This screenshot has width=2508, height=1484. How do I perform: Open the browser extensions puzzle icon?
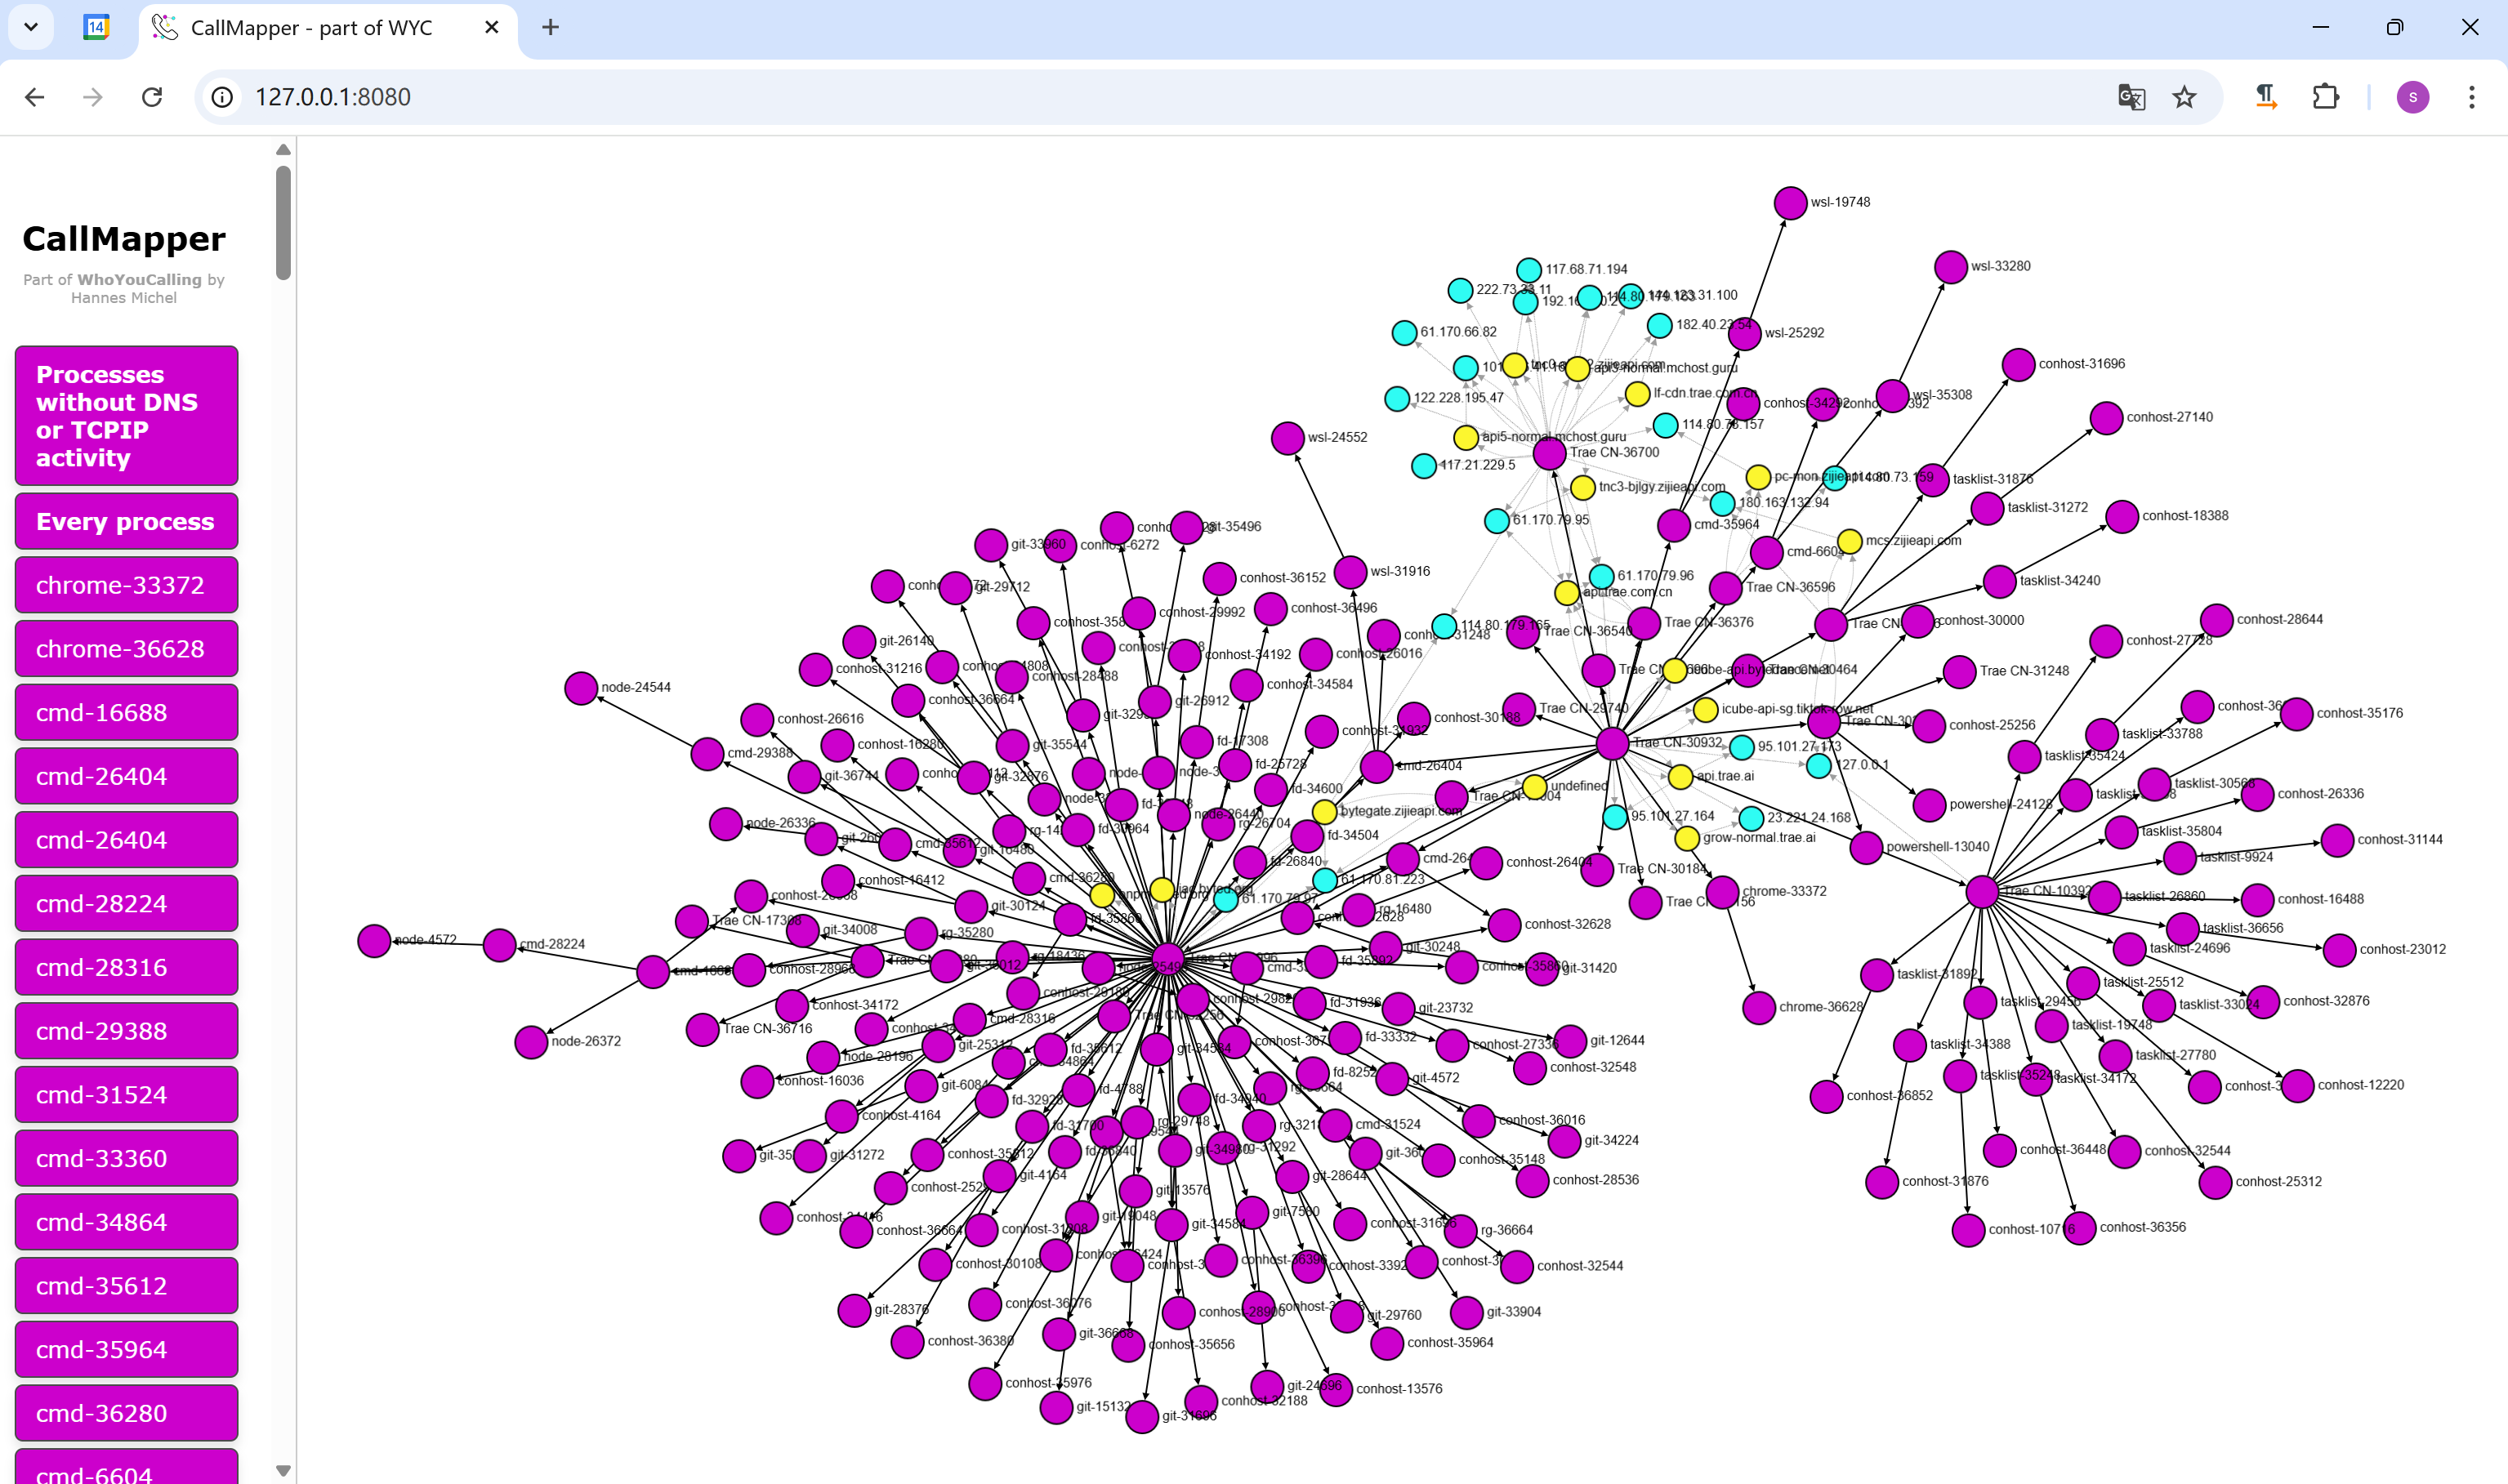pos(2325,97)
